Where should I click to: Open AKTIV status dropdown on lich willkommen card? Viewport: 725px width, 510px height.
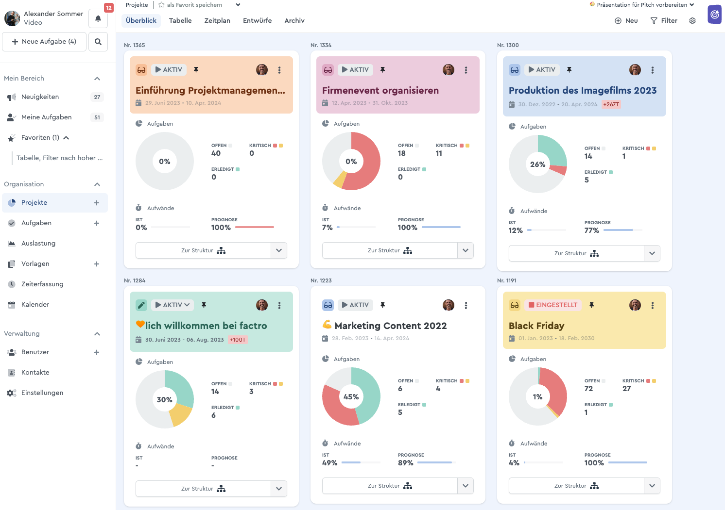tap(173, 305)
